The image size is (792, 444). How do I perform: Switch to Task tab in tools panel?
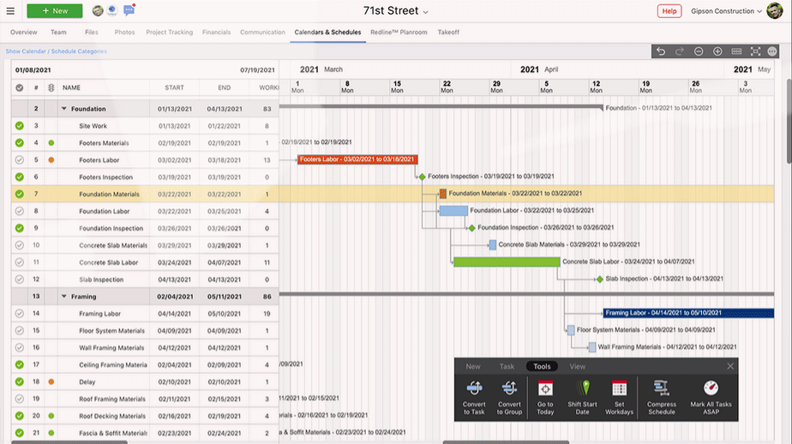[x=507, y=366]
